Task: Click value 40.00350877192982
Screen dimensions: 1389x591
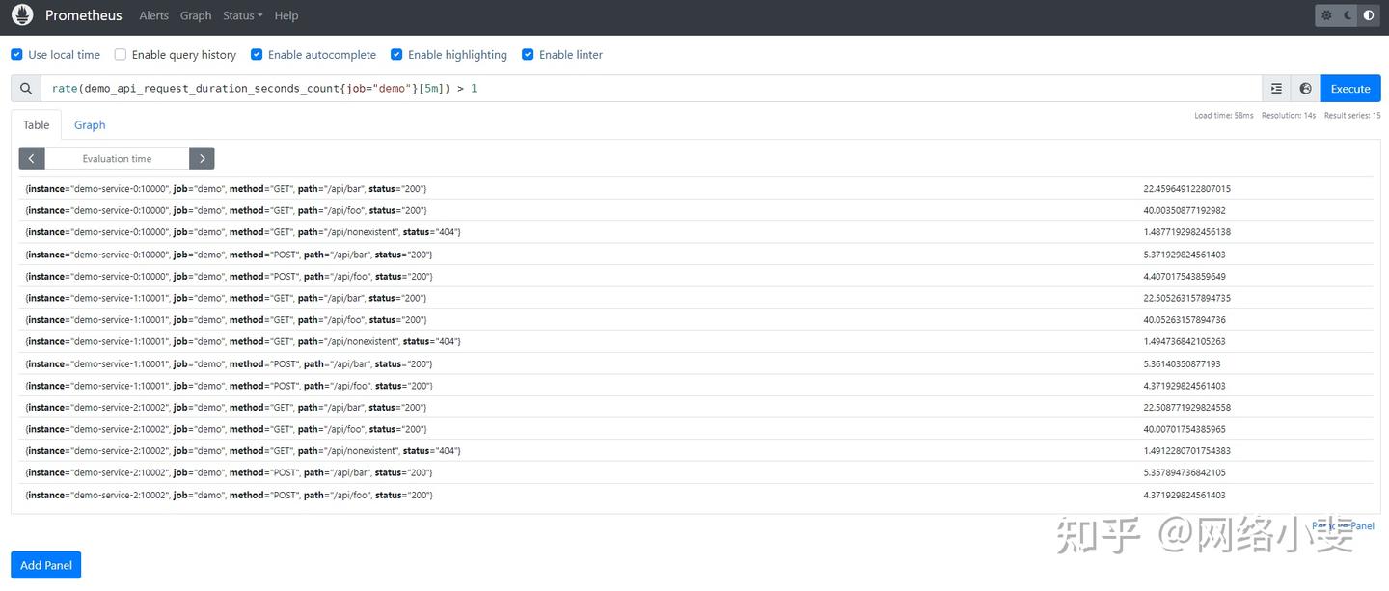Action: (x=1185, y=210)
